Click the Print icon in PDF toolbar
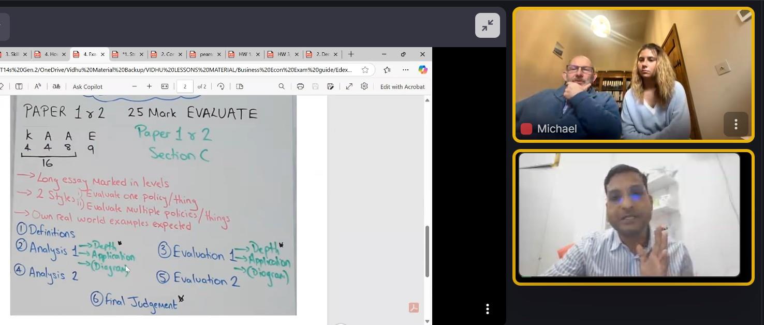This screenshot has width=764, height=325. click(300, 86)
